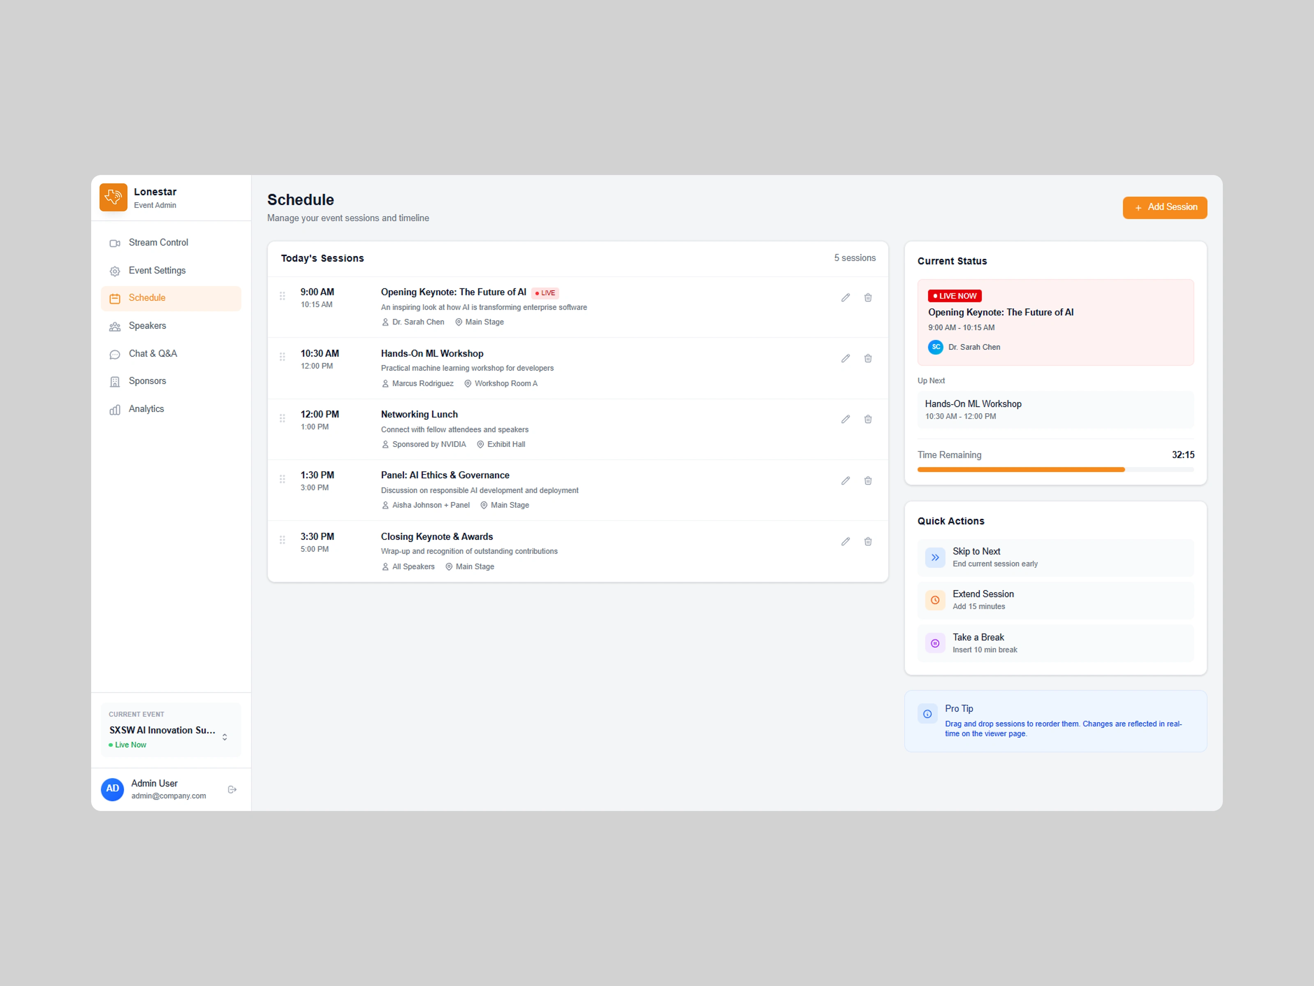The height and width of the screenshot is (986, 1314).
Task: Click the Time Remaining progress bar
Action: coord(1055,470)
